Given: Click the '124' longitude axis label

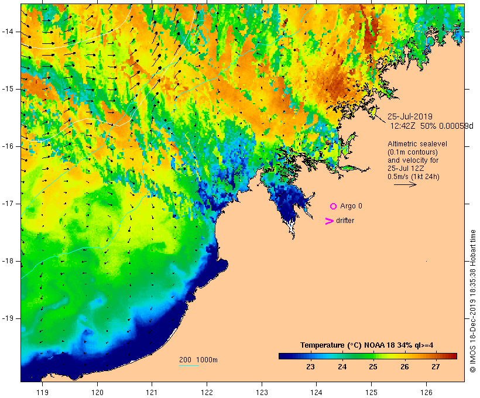Looking at the screenshot, I should point(316,392).
